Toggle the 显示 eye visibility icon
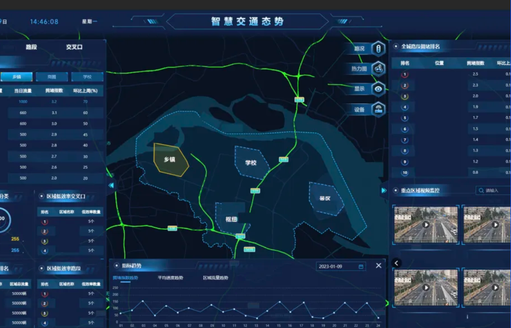 (379, 89)
